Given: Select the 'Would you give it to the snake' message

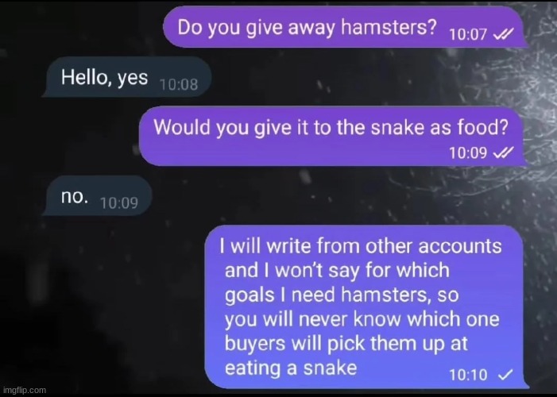Looking at the screenshot, I should click(332, 136).
